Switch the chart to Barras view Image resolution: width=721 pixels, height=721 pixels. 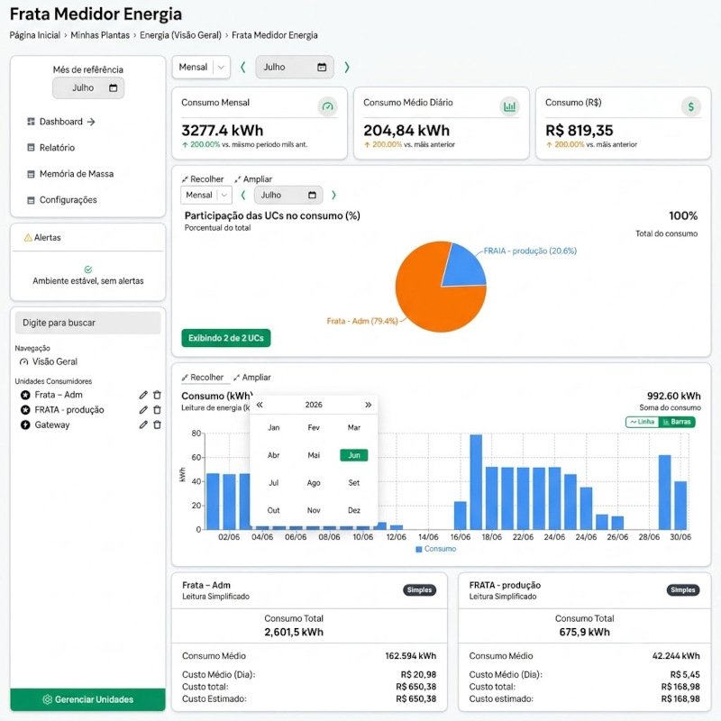[677, 422]
